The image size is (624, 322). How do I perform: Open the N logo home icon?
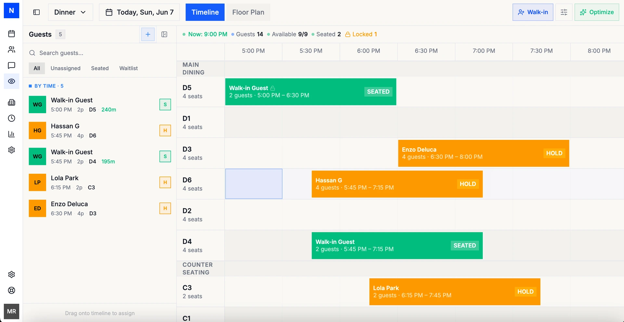pyautogui.click(x=11, y=11)
